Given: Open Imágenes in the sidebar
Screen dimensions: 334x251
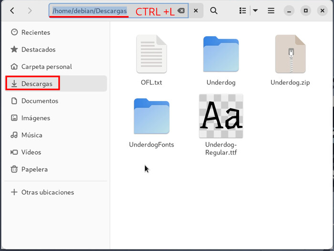Looking at the screenshot, I should click(x=56, y=118).
